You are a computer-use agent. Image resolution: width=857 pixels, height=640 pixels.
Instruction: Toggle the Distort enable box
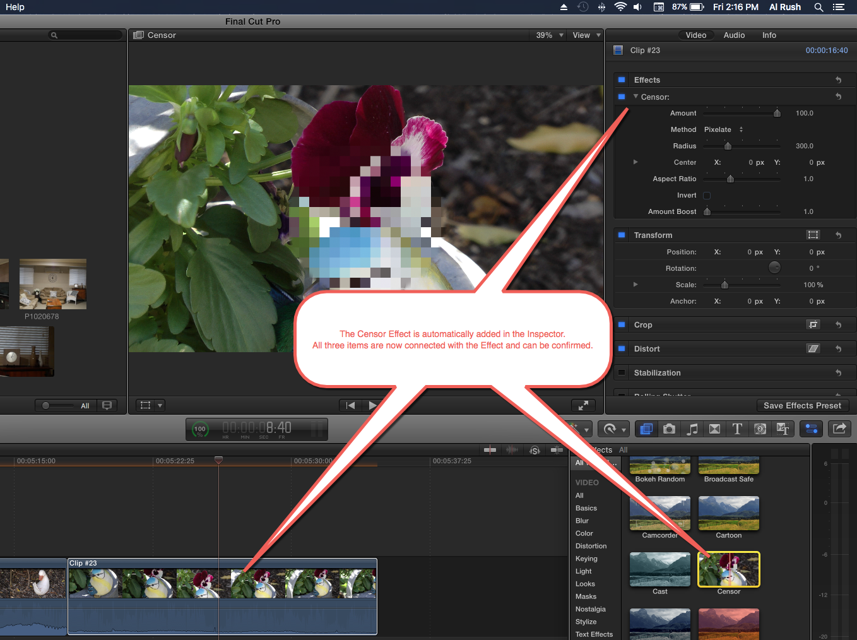(622, 349)
